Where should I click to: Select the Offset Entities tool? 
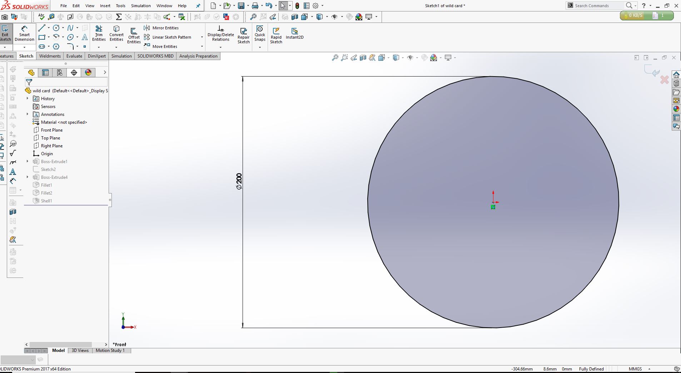(x=134, y=36)
